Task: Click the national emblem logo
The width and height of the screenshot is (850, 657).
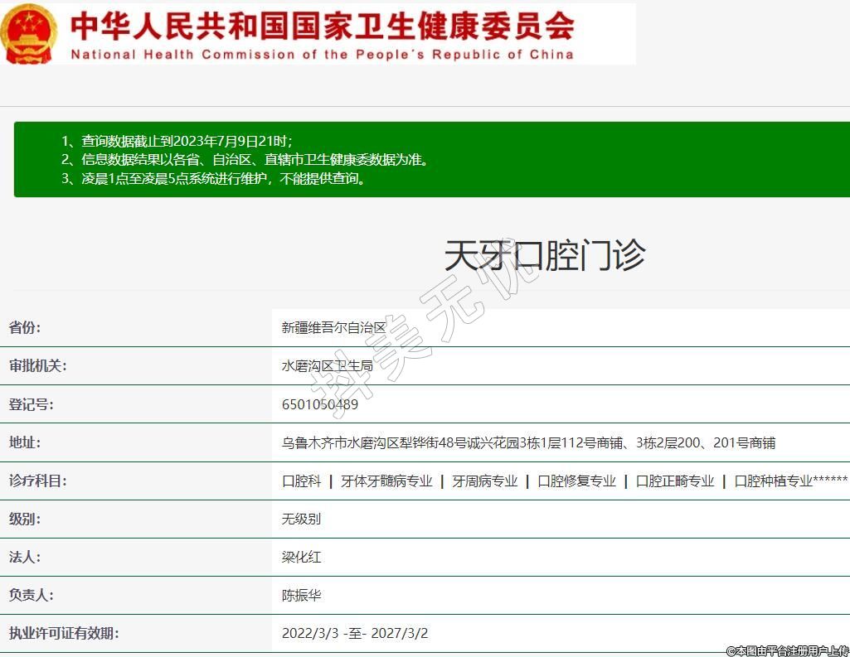Action: pyautogui.click(x=29, y=33)
